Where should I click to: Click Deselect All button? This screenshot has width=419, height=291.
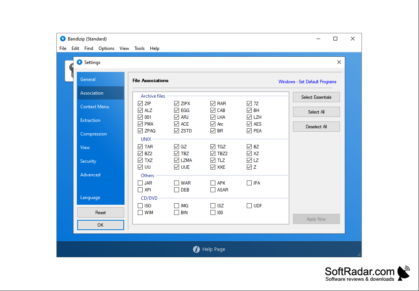(x=316, y=127)
